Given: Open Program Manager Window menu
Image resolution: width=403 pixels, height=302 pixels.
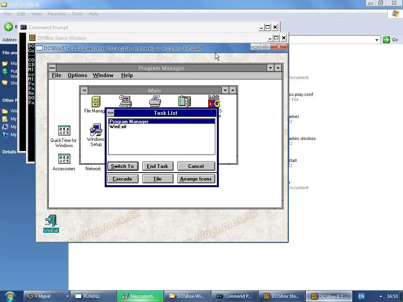Looking at the screenshot, I should 103,75.
